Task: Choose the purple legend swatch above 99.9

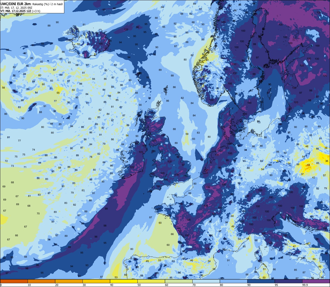Action: point(316,281)
